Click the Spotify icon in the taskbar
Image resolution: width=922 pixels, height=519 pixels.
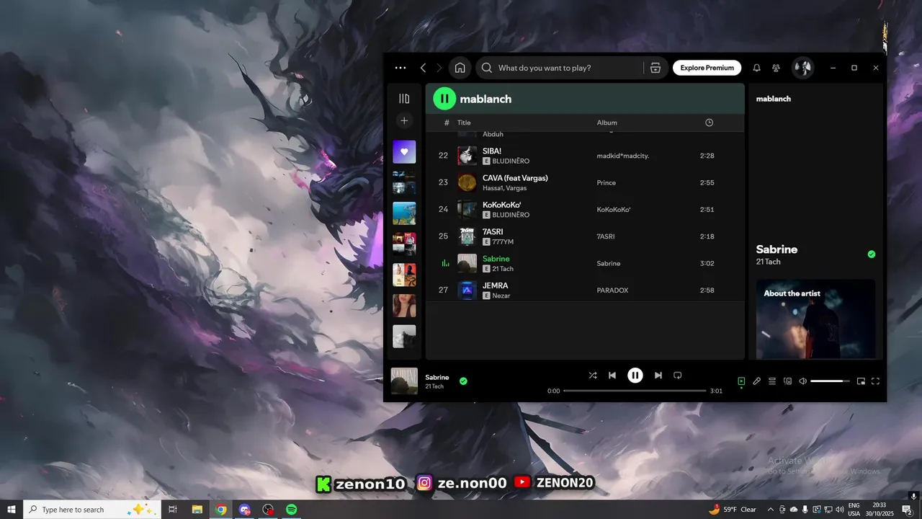[292, 510]
